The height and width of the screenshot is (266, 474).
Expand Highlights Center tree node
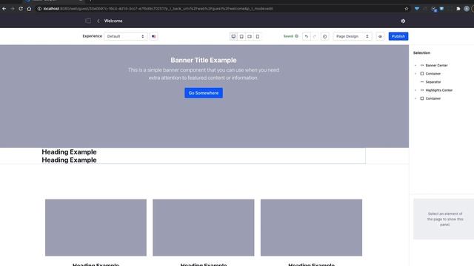click(x=415, y=90)
